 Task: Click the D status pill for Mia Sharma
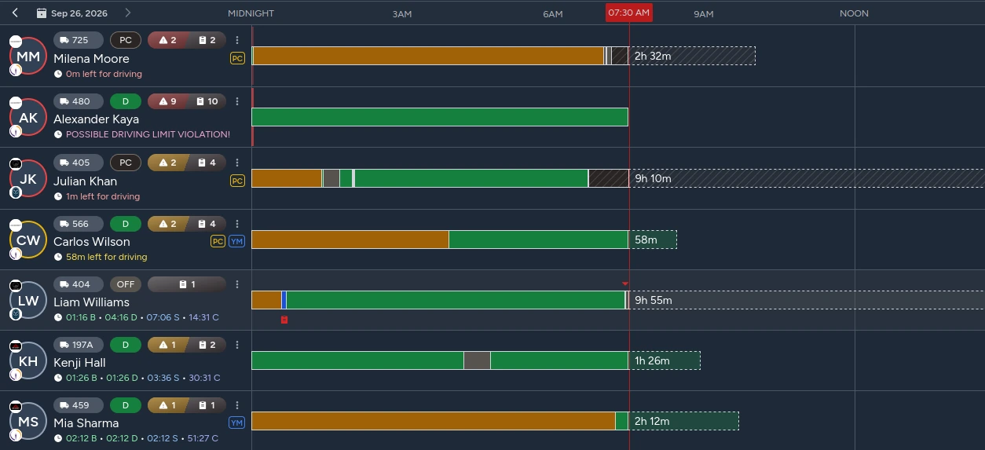pyautogui.click(x=126, y=405)
